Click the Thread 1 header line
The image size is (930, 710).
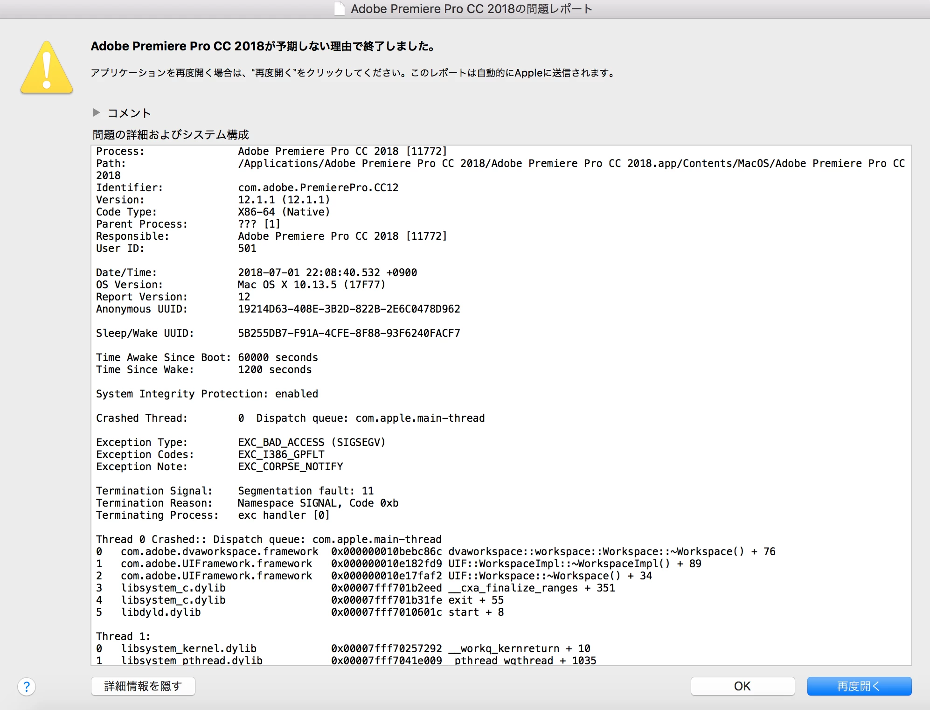(x=123, y=636)
